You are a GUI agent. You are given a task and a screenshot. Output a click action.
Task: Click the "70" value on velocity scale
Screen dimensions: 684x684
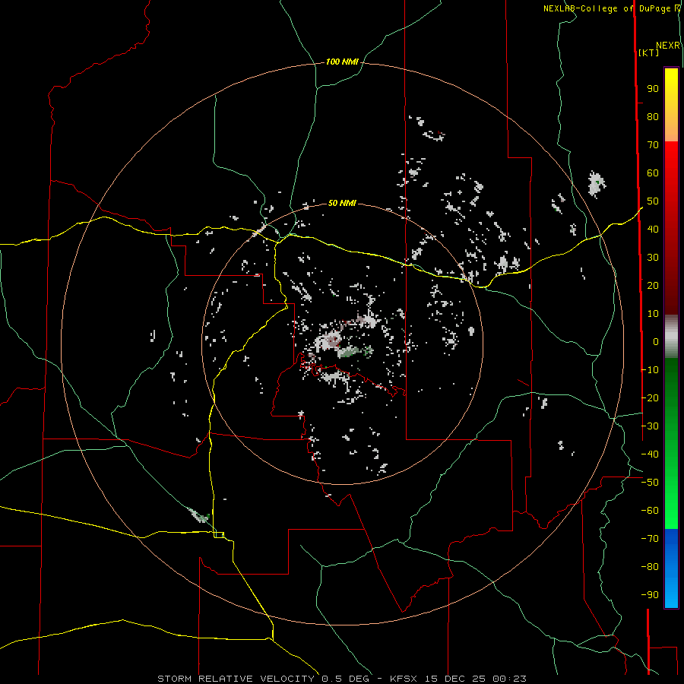[x=653, y=145]
